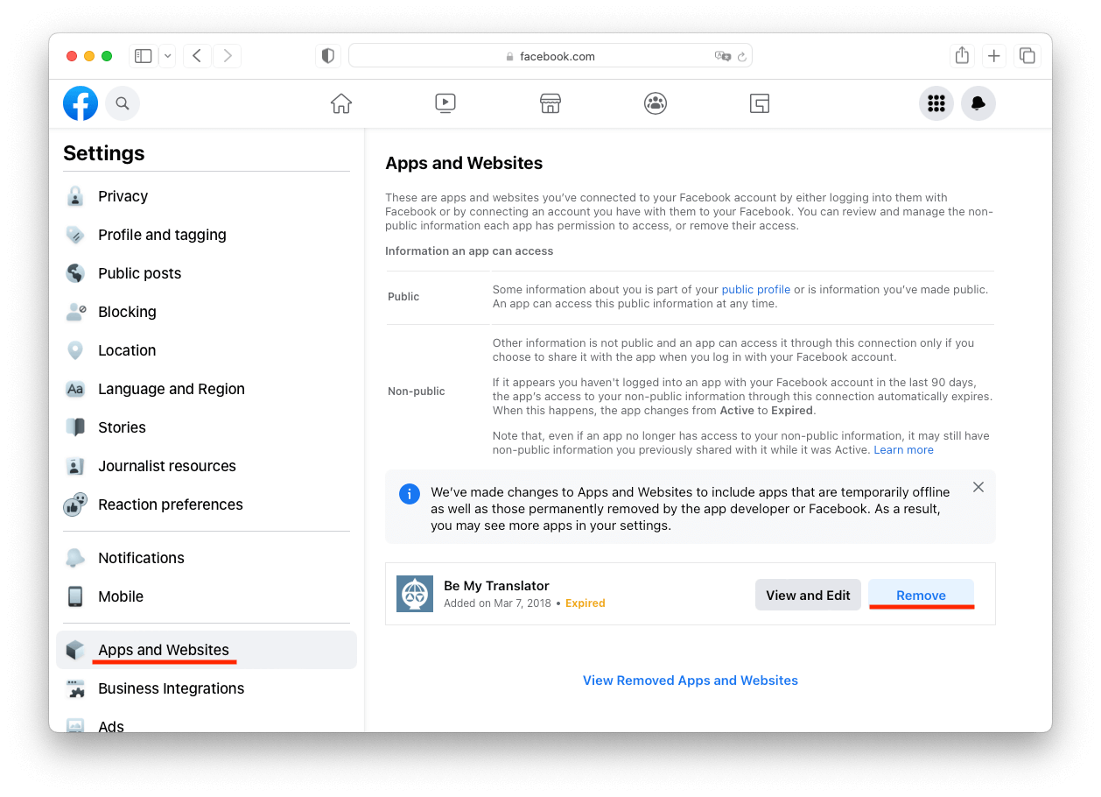The image size is (1101, 797).
Task: Reload the Facebook page
Action: (x=742, y=56)
